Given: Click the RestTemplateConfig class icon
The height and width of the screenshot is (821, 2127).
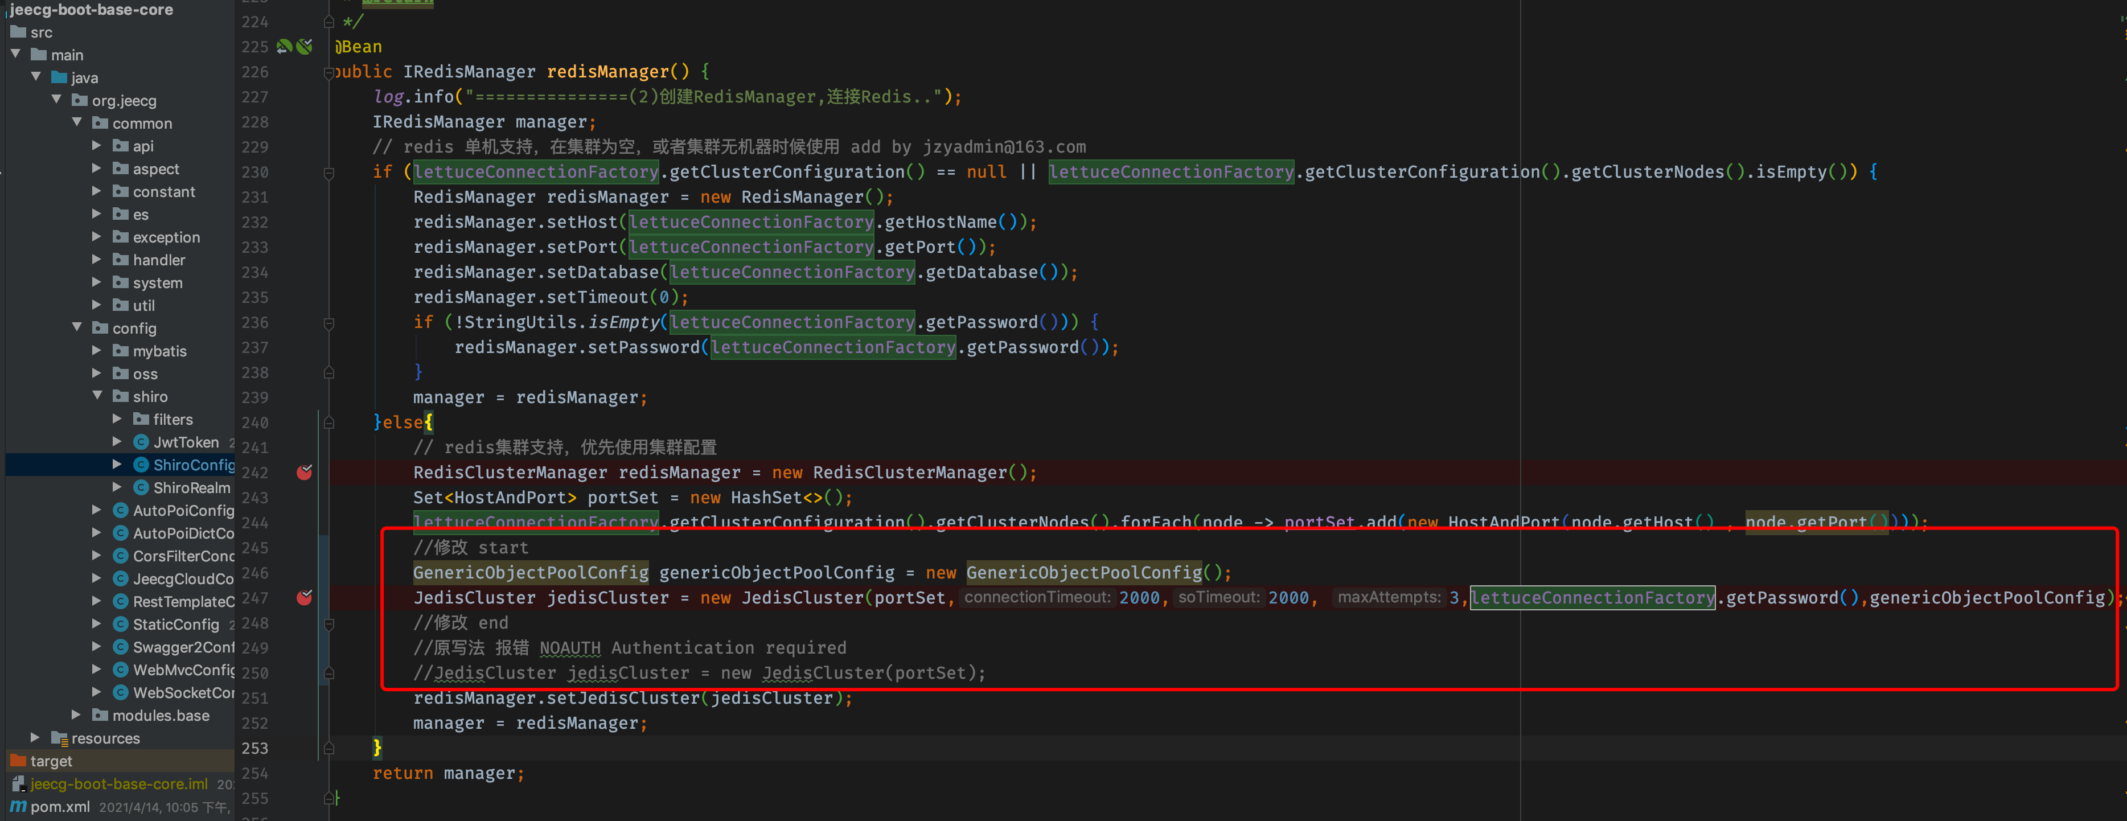Looking at the screenshot, I should pyautogui.click(x=121, y=601).
